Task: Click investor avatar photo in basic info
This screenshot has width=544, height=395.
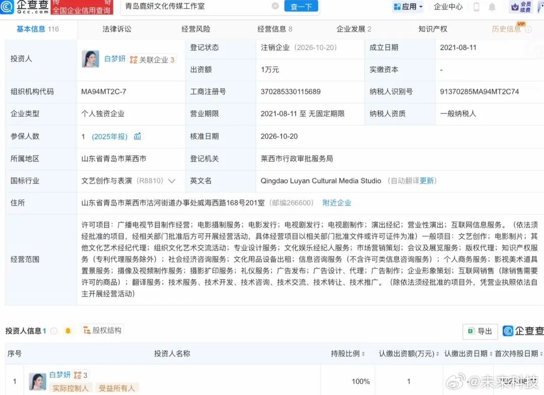Action: coord(90,59)
